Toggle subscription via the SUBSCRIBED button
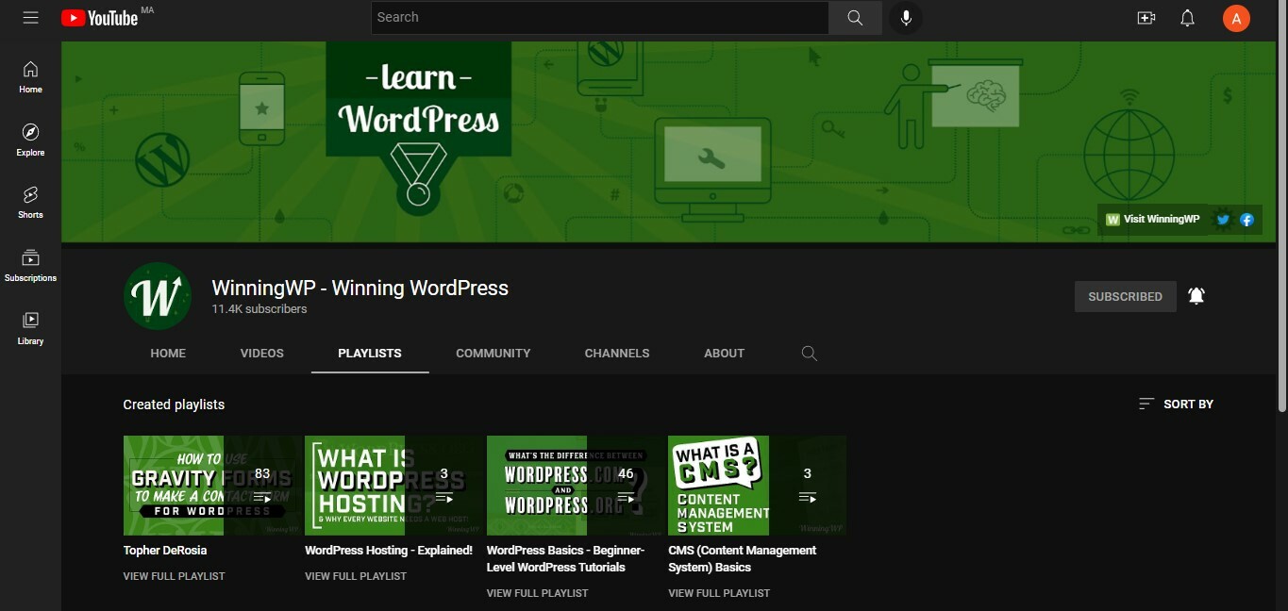Image resolution: width=1288 pixels, height=611 pixels. point(1125,296)
